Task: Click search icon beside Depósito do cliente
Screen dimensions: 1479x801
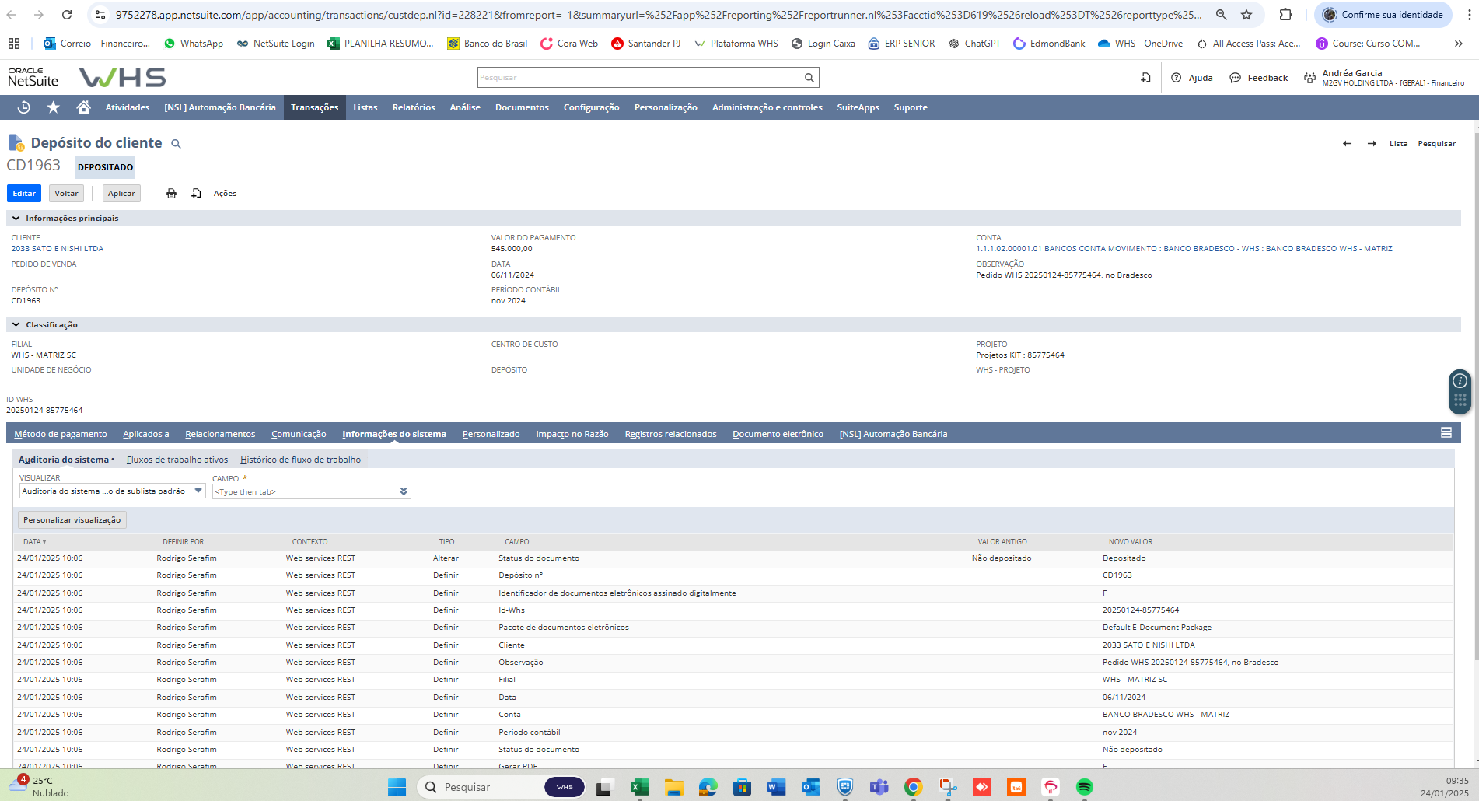Action: click(176, 144)
